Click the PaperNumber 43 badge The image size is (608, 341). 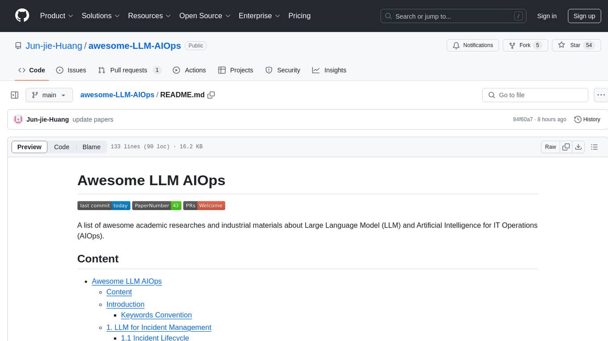click(x=156, y=205)
